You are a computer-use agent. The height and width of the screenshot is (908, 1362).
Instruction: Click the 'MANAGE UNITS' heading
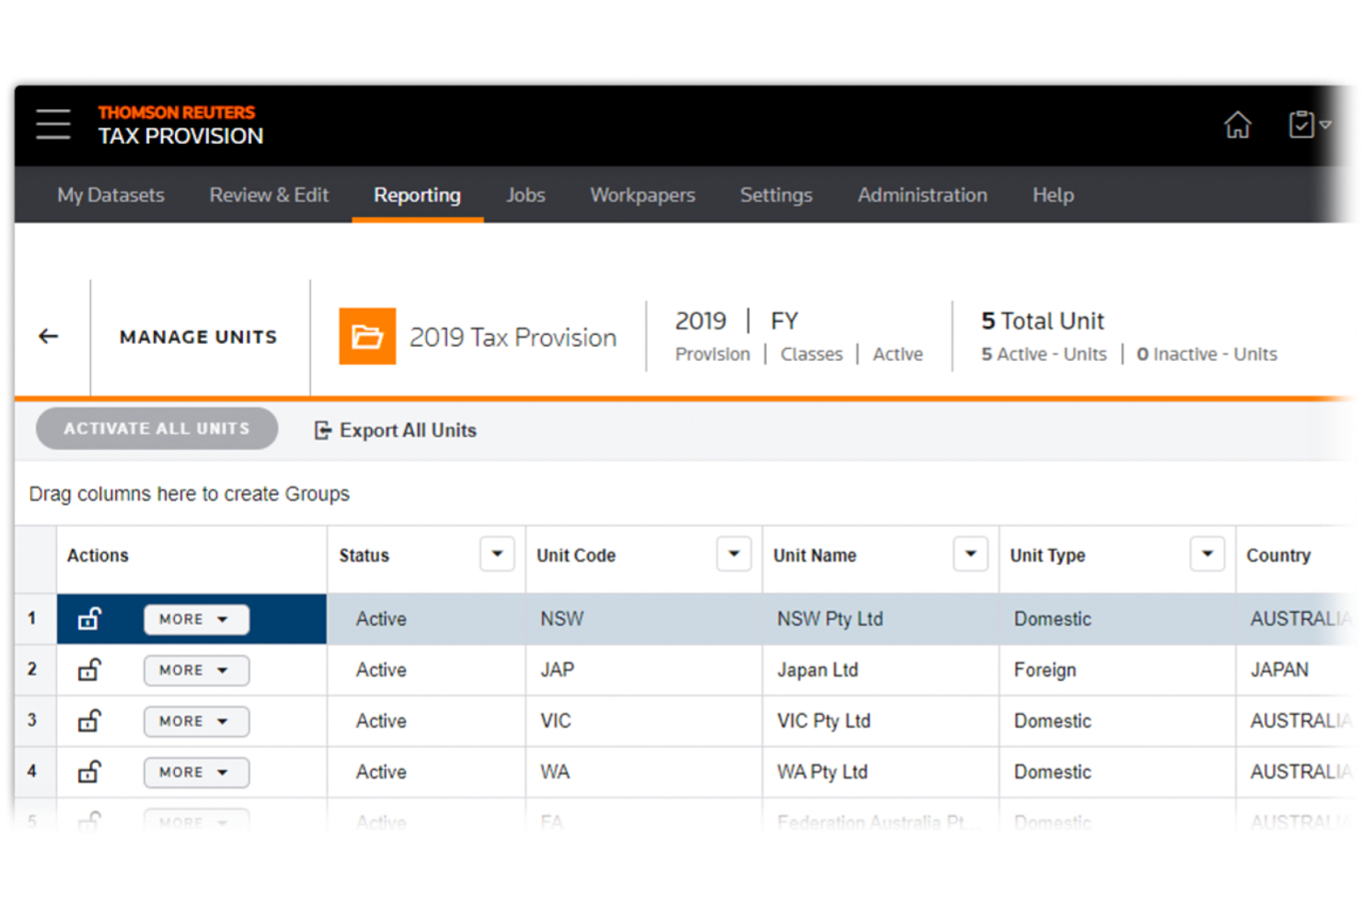(198, 337)
